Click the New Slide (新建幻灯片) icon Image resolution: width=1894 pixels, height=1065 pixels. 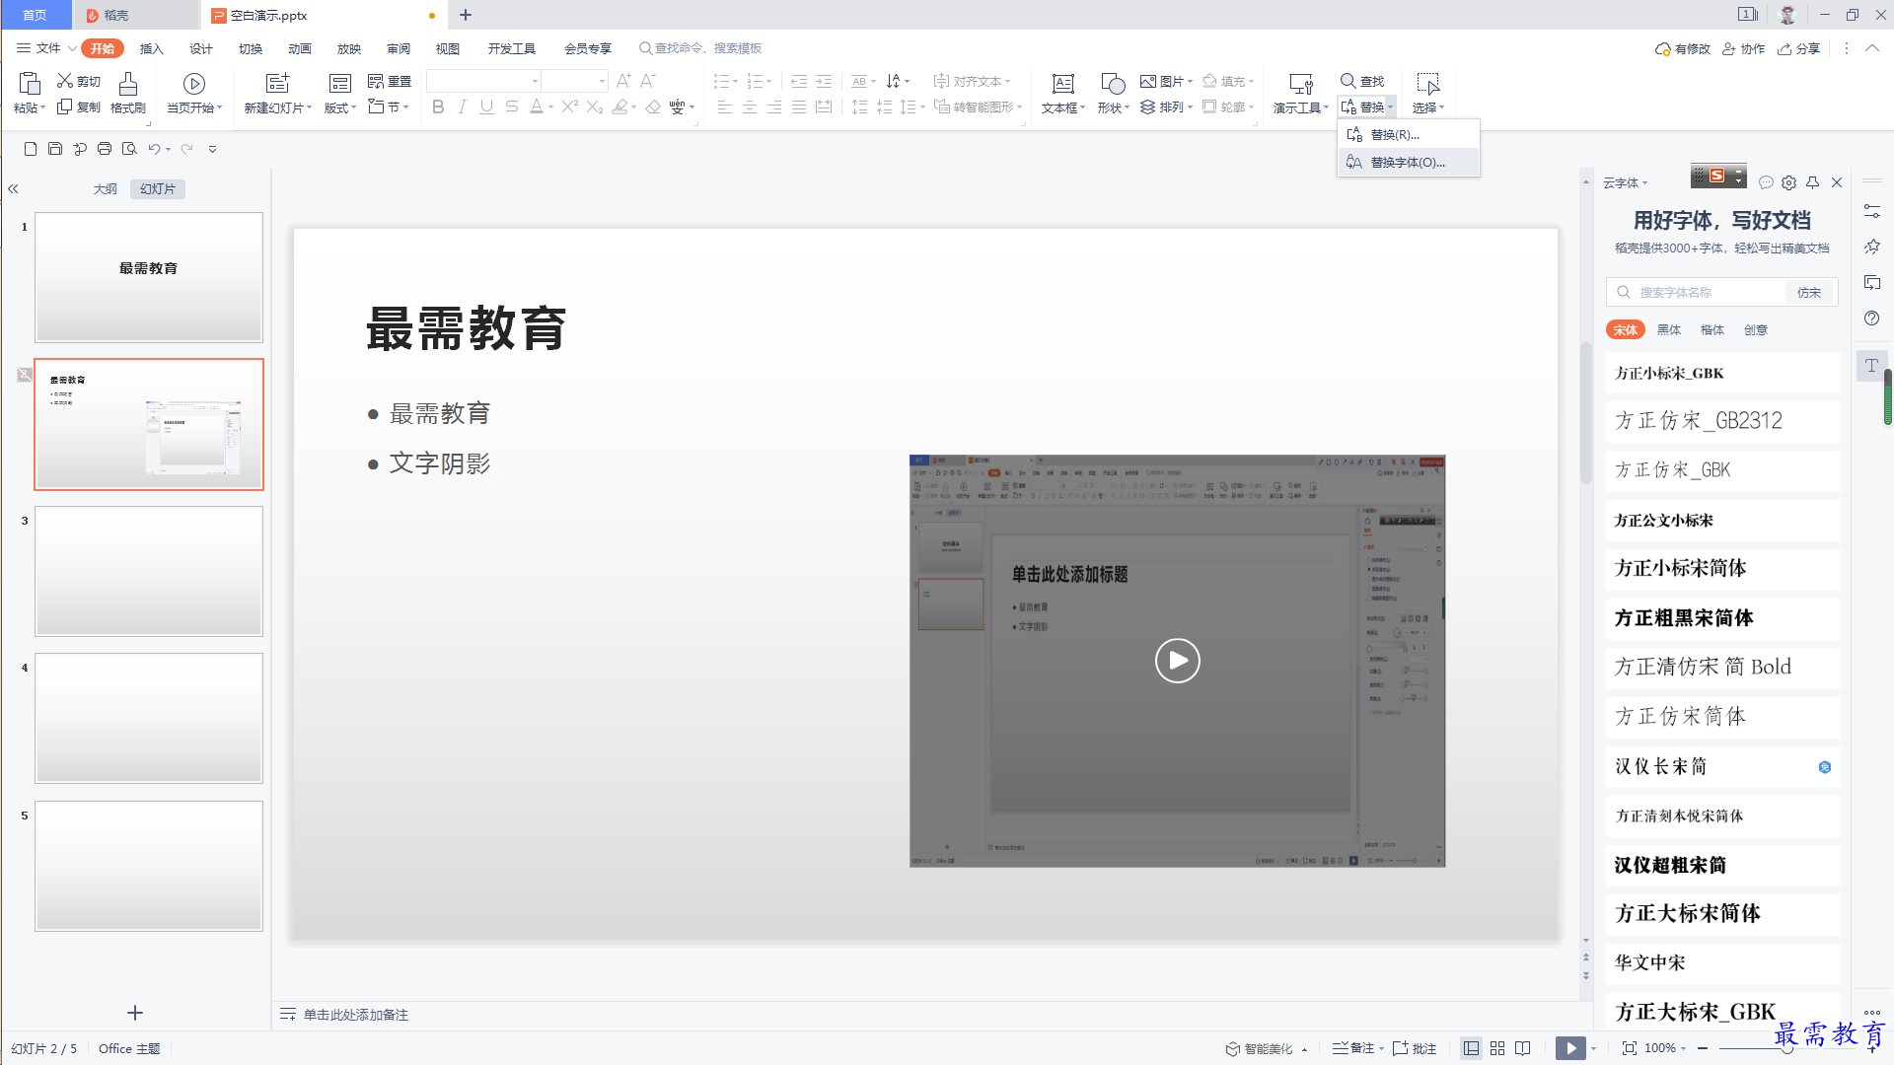click(278, 84)
